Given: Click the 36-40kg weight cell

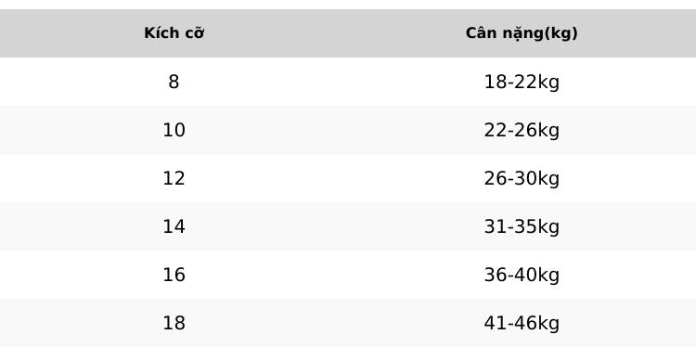Looking at the screenshot, I should [522, 275].
